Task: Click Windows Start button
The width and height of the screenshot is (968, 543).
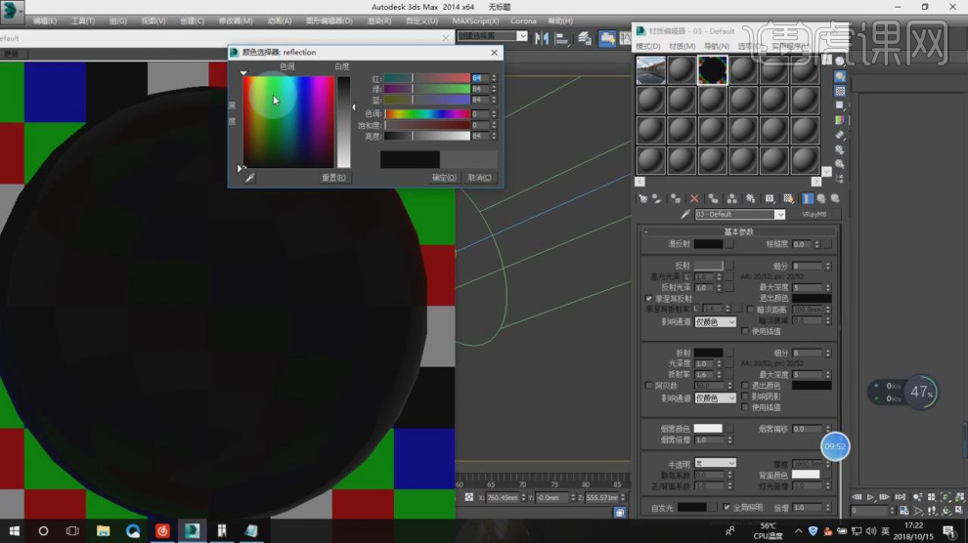Action: pos(15,530)
